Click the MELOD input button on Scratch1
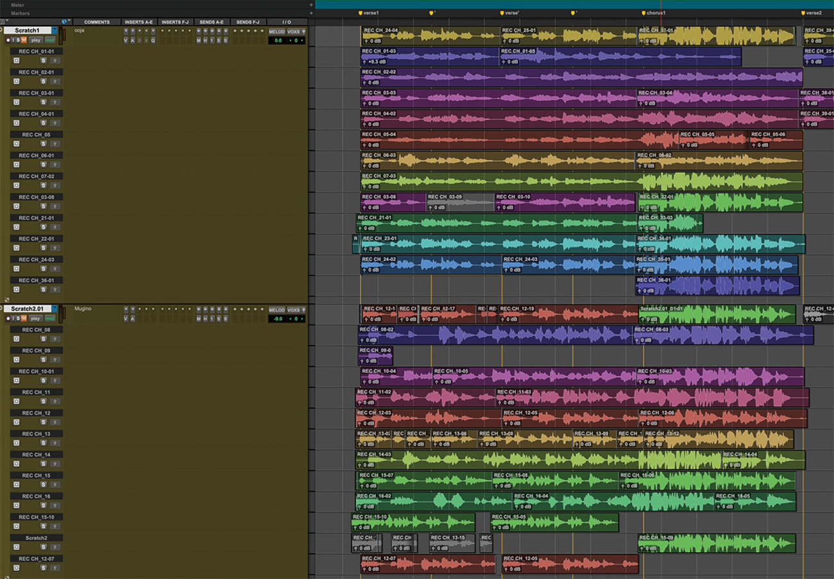 pos(277,31)
